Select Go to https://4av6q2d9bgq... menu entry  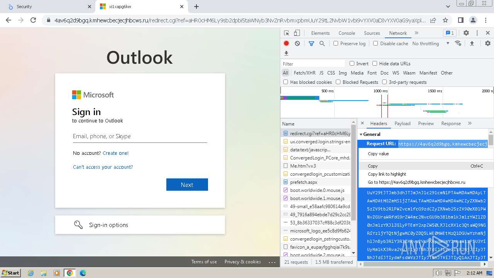426,182
